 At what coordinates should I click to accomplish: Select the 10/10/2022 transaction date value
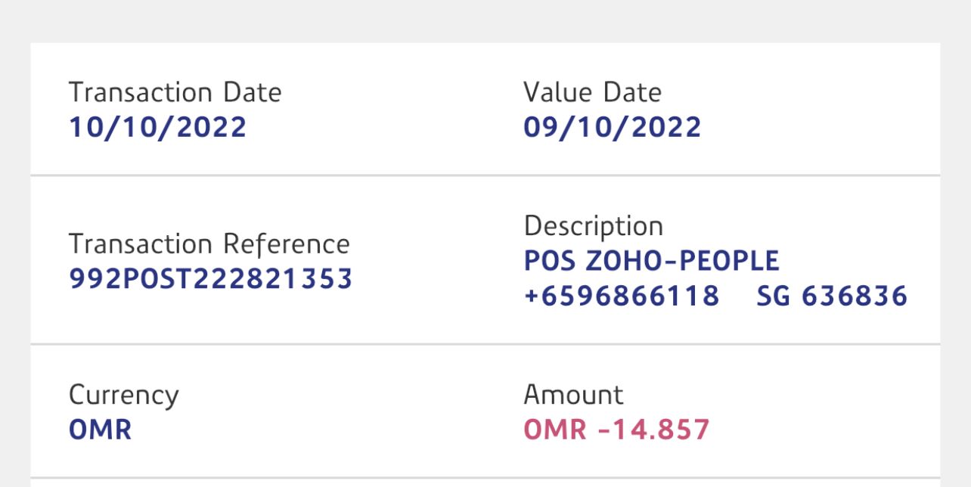(x=157, y=127)
